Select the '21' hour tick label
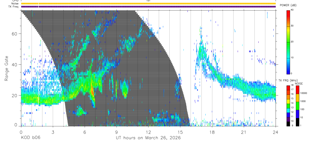Viewport: 310px width, 143px height. 244,132
